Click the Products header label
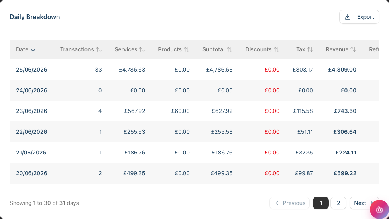Screen dimensions: 389x219 coord(170,49)
